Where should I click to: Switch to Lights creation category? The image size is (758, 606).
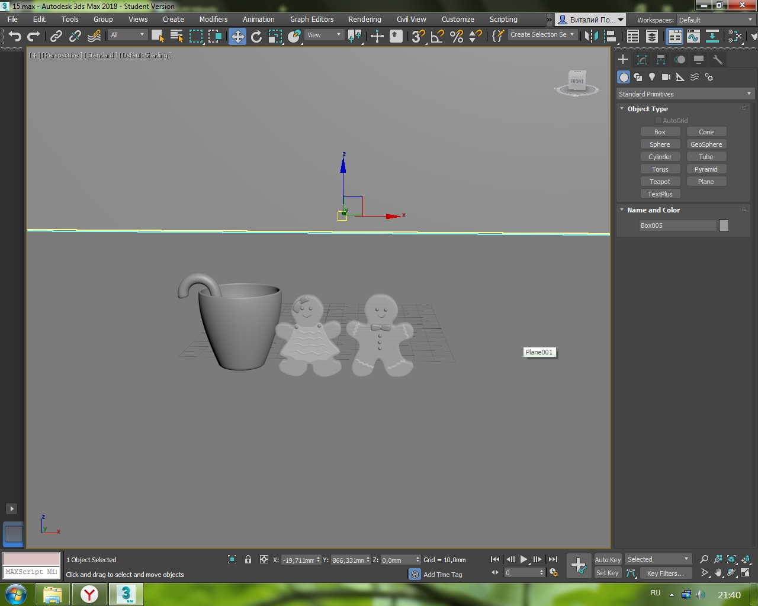pos(652,78)
